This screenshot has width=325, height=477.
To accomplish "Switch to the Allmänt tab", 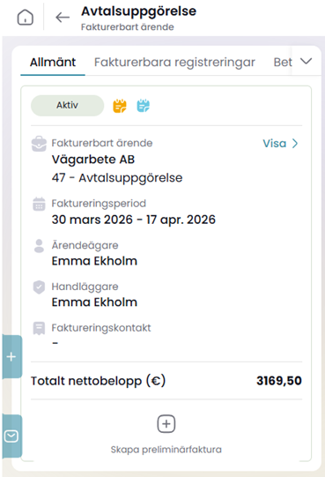I will pos(53,63).
